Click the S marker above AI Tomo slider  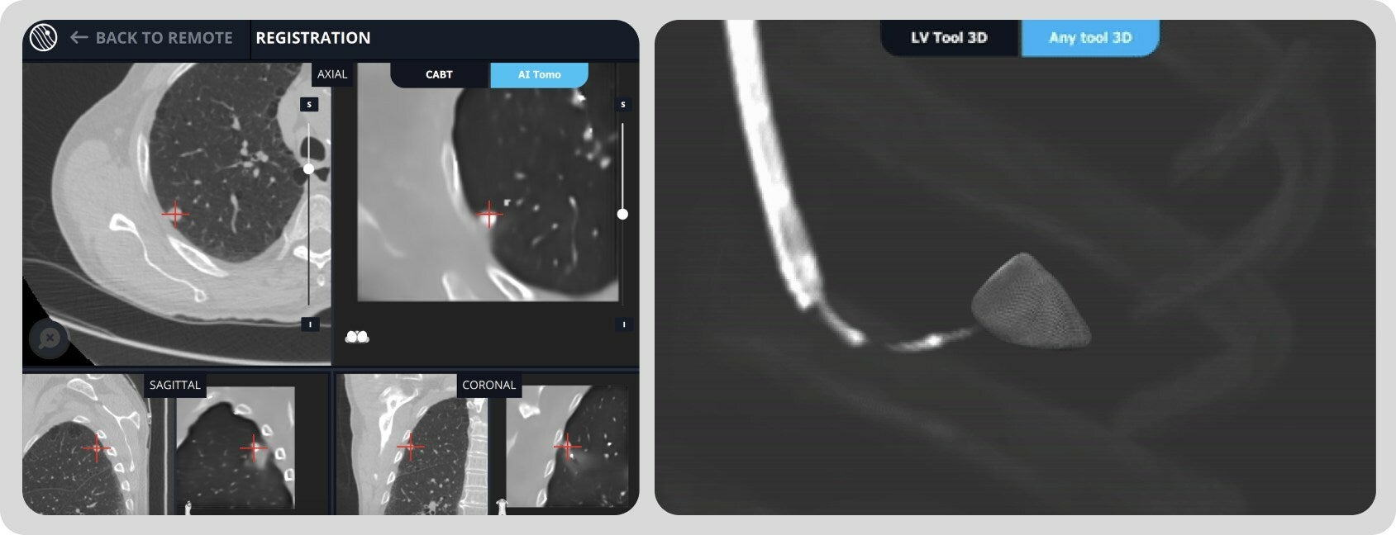tap(623, 105)
